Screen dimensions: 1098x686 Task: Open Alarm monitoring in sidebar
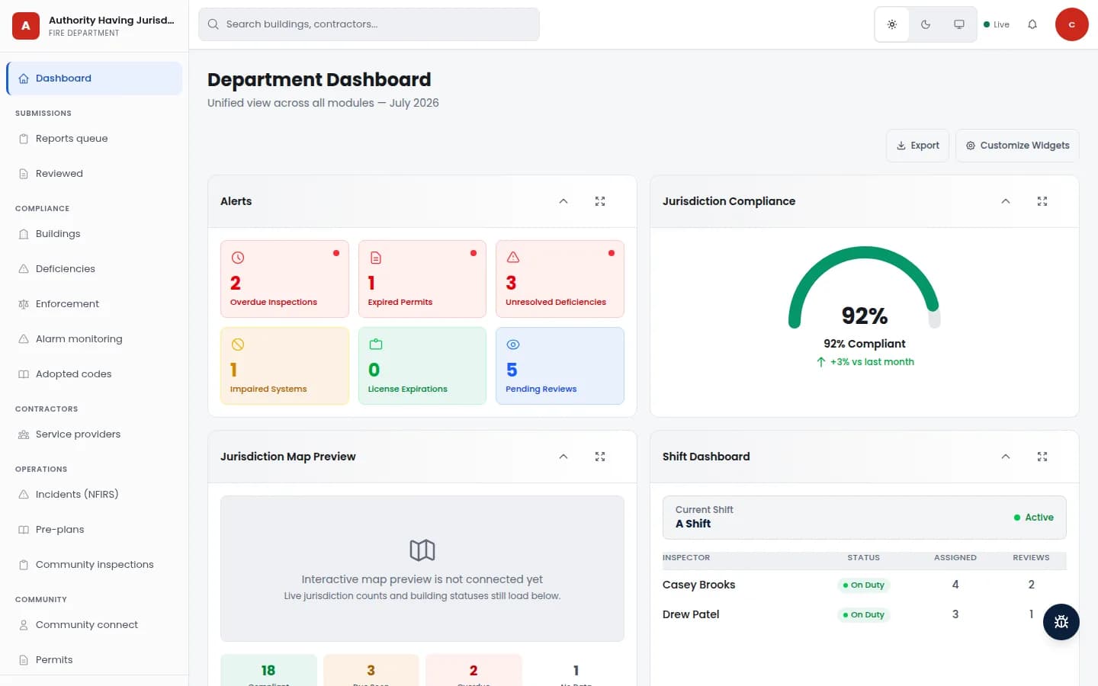pyautogui.click(x=95, y=339)
